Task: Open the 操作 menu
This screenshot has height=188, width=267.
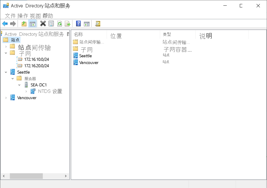Action: (x=23, y=16)
